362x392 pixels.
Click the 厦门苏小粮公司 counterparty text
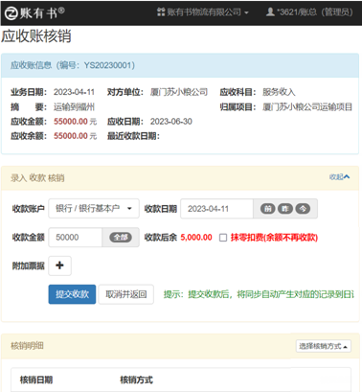pos(179,92)
